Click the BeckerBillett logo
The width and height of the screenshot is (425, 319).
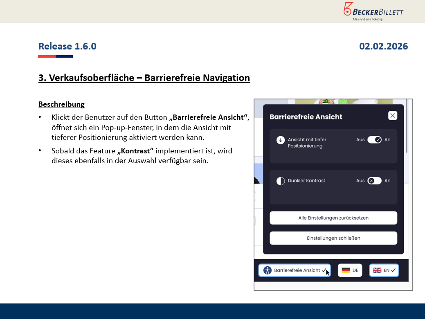pos(373,11)
